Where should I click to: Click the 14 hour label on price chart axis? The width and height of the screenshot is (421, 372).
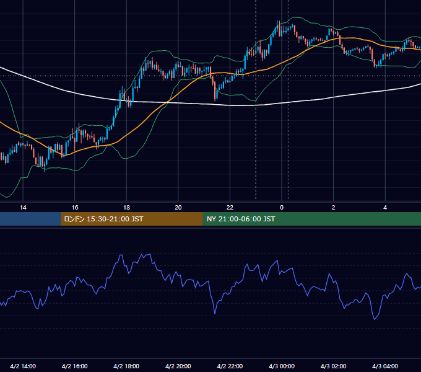(23, 208)
